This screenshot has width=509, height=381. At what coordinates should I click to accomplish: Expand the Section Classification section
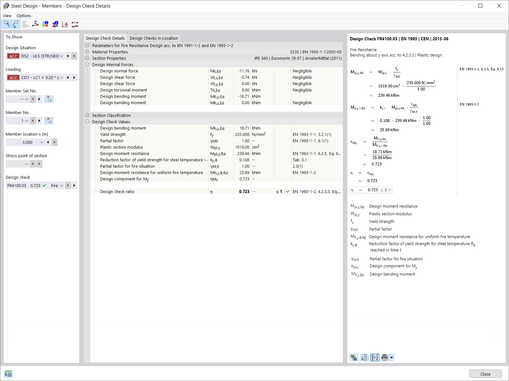pyautogui.click(x=87, y=115)
